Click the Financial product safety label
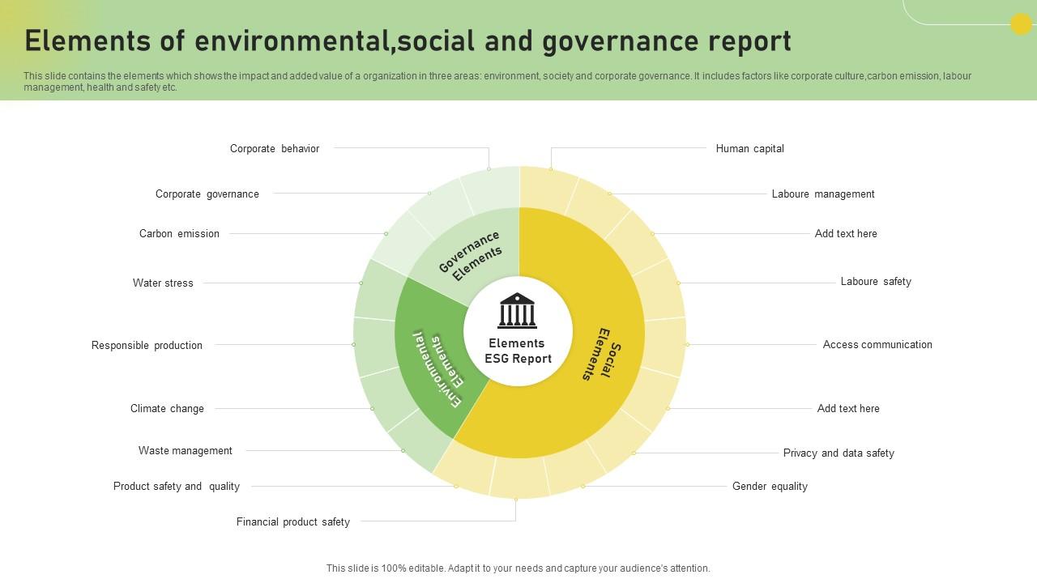Viewport: 1037px width, 583px height. coord(293,521)
